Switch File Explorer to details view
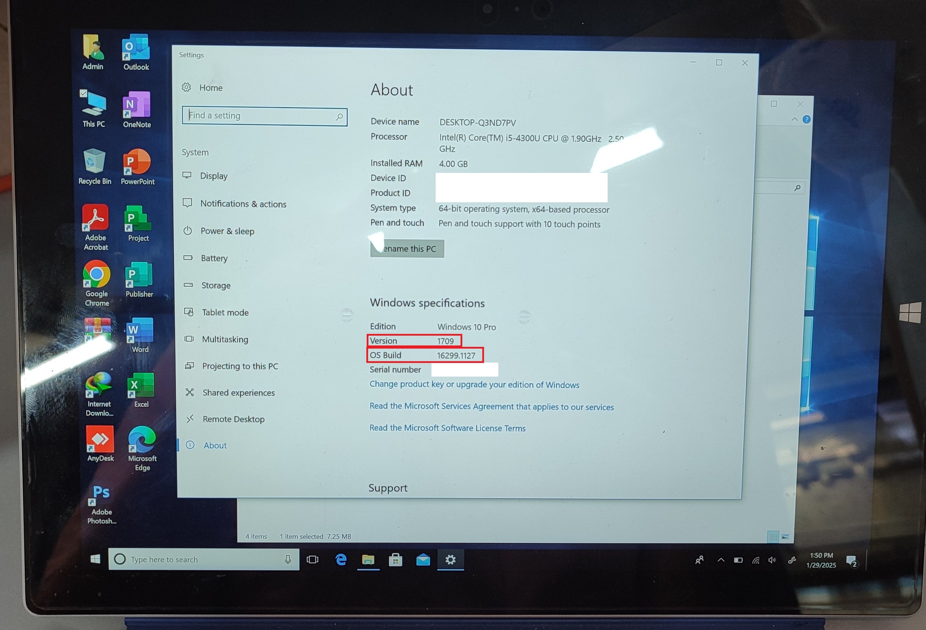The width and height of the screenshot is (926, 630). 773,537
